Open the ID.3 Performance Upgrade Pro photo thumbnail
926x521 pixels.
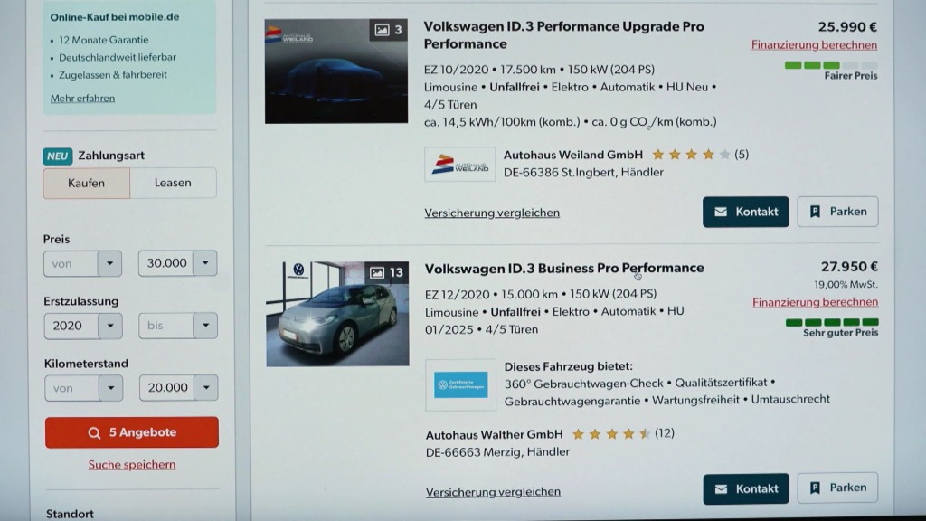click(x=336, y=71)
